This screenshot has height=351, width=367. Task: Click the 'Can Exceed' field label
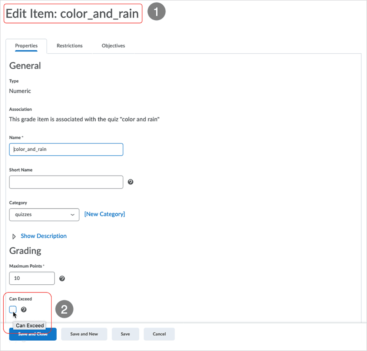[20, 299]
